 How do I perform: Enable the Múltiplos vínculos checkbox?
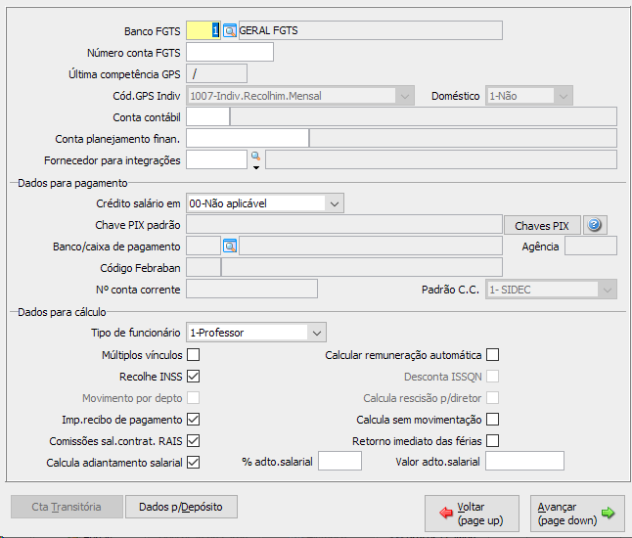194,354
